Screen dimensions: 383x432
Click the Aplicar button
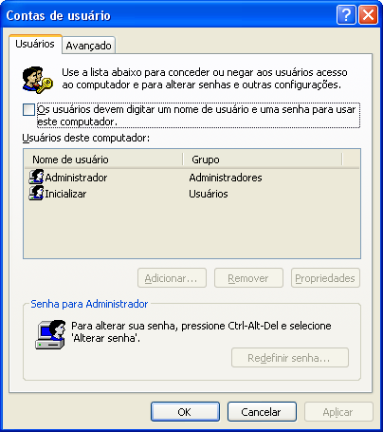338,411
